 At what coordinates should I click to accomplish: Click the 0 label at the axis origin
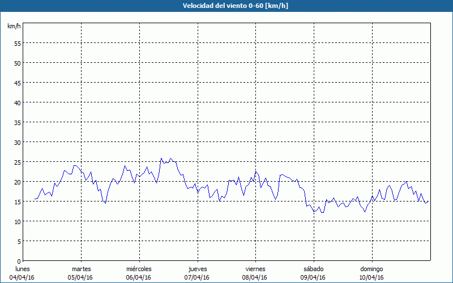point(19,261)
